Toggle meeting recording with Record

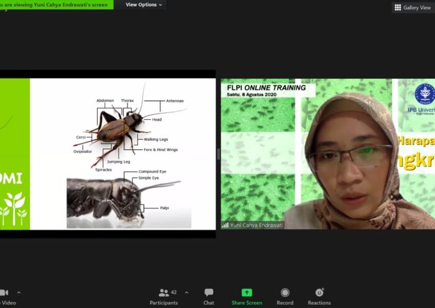coord(285,292)
